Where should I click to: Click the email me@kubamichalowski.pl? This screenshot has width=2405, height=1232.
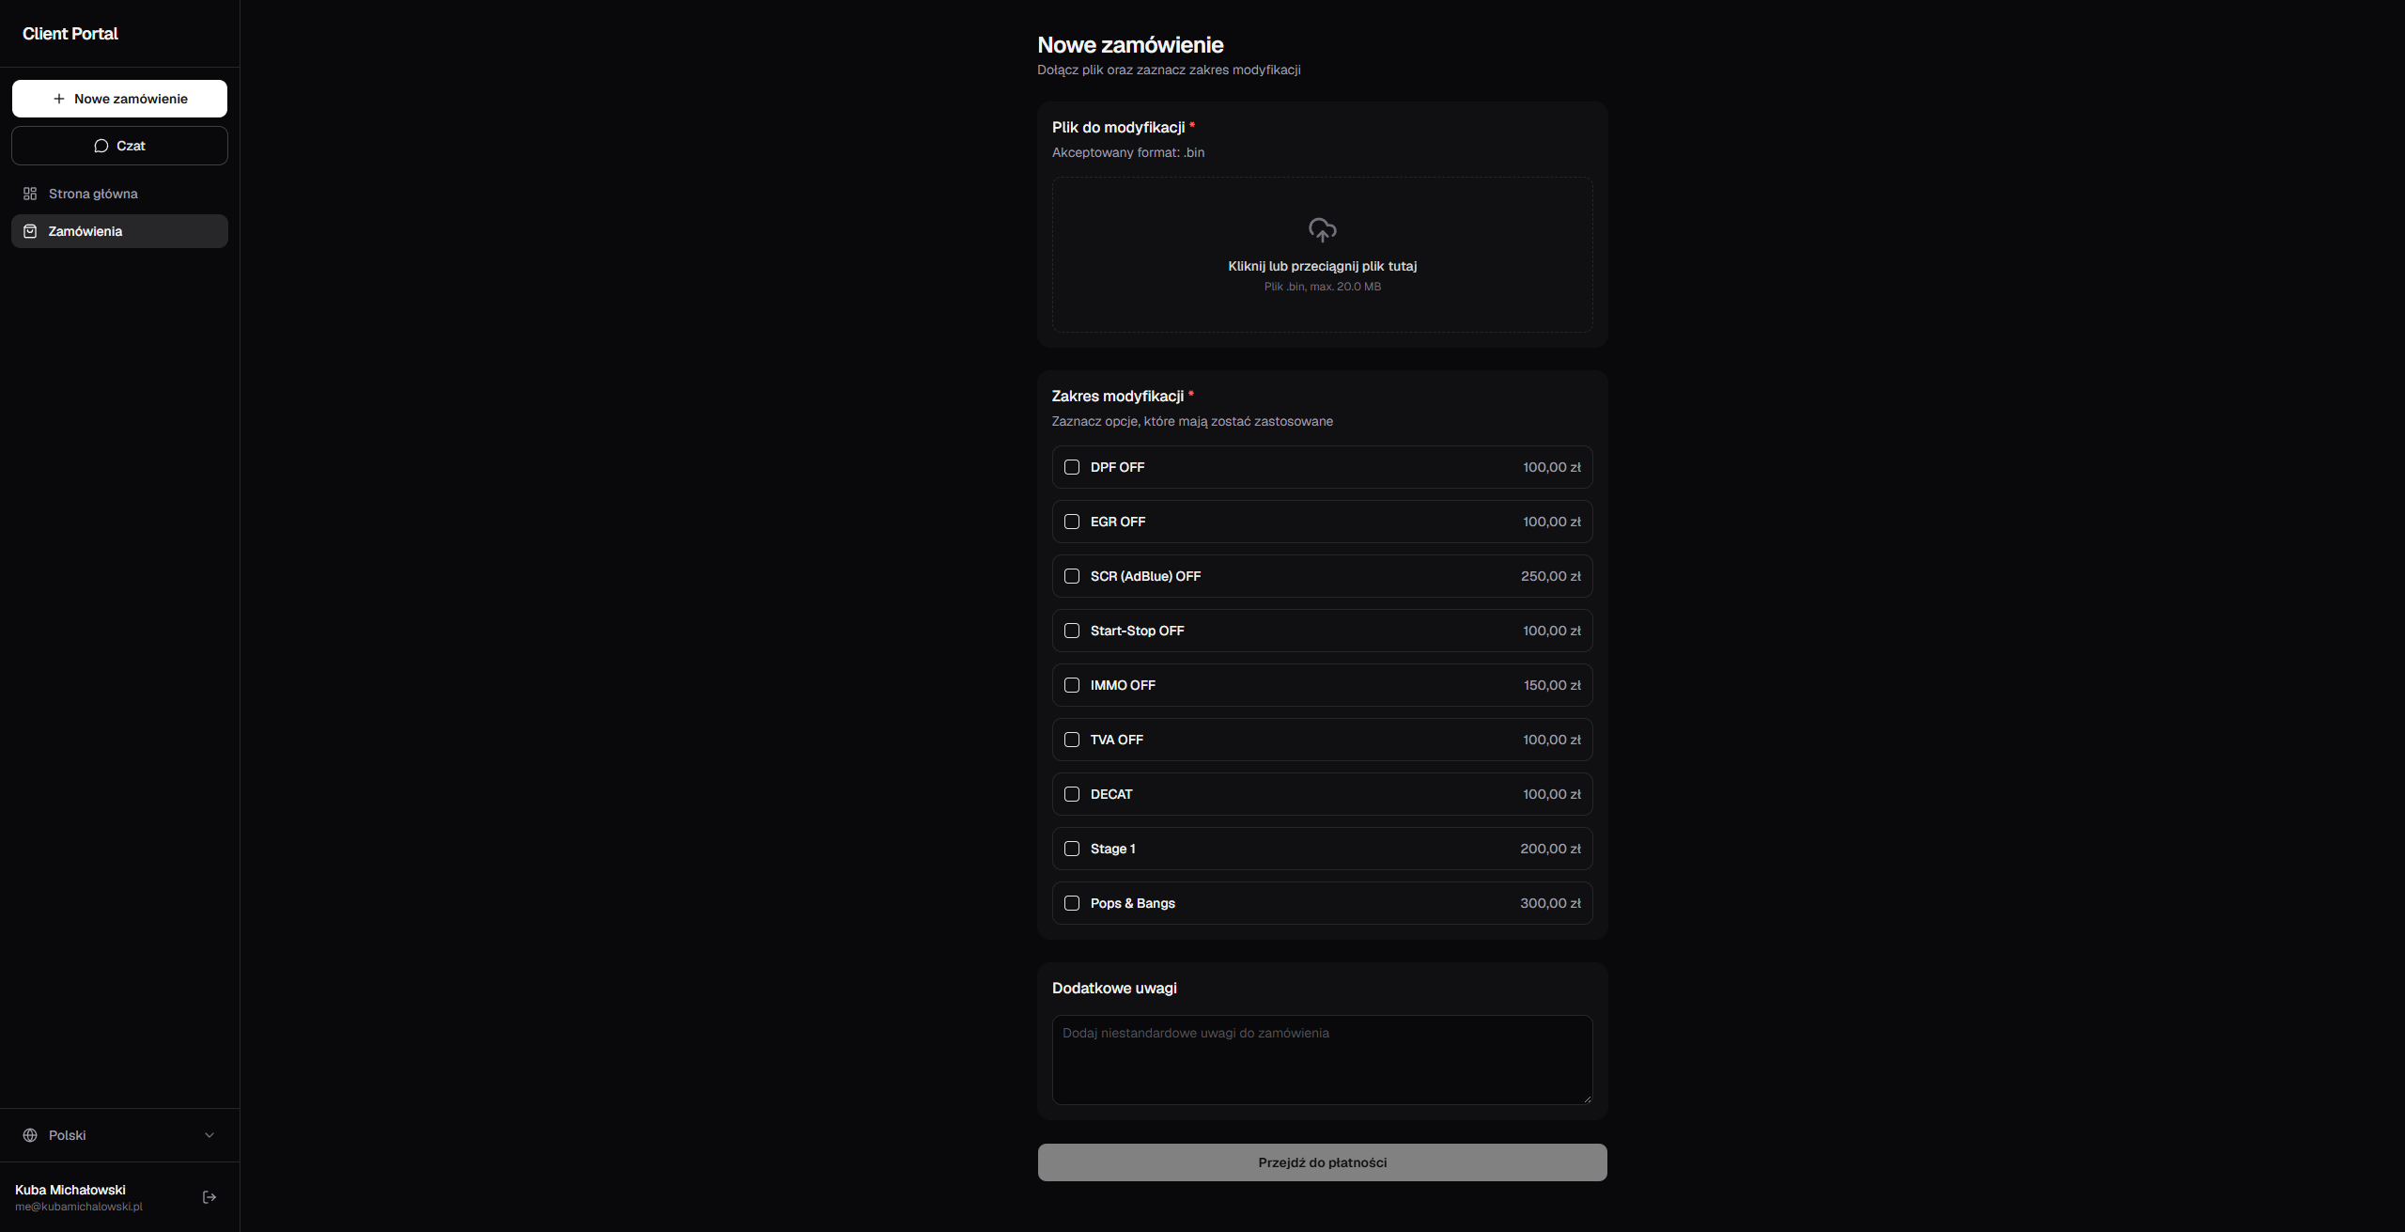coord(79,1207)
